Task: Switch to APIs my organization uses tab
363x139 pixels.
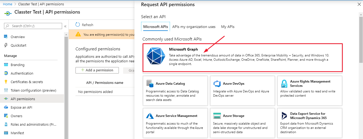Action: [194, 27]
